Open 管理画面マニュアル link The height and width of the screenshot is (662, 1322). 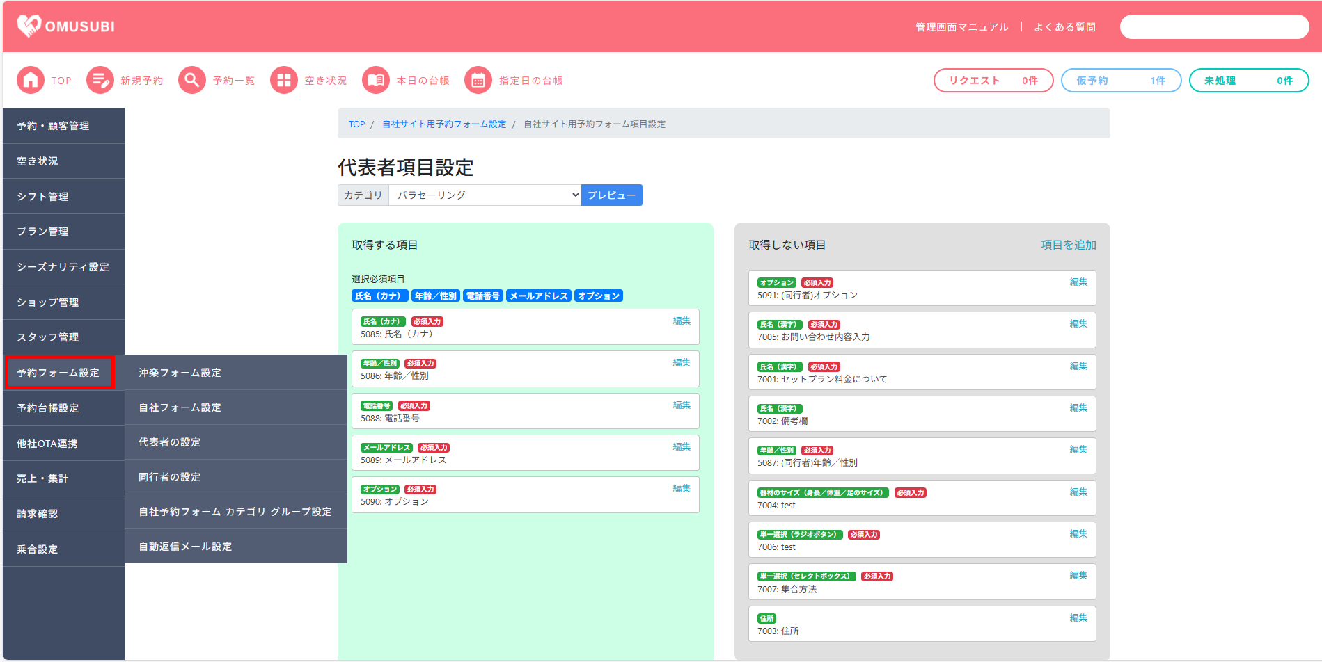pos(961,27)
